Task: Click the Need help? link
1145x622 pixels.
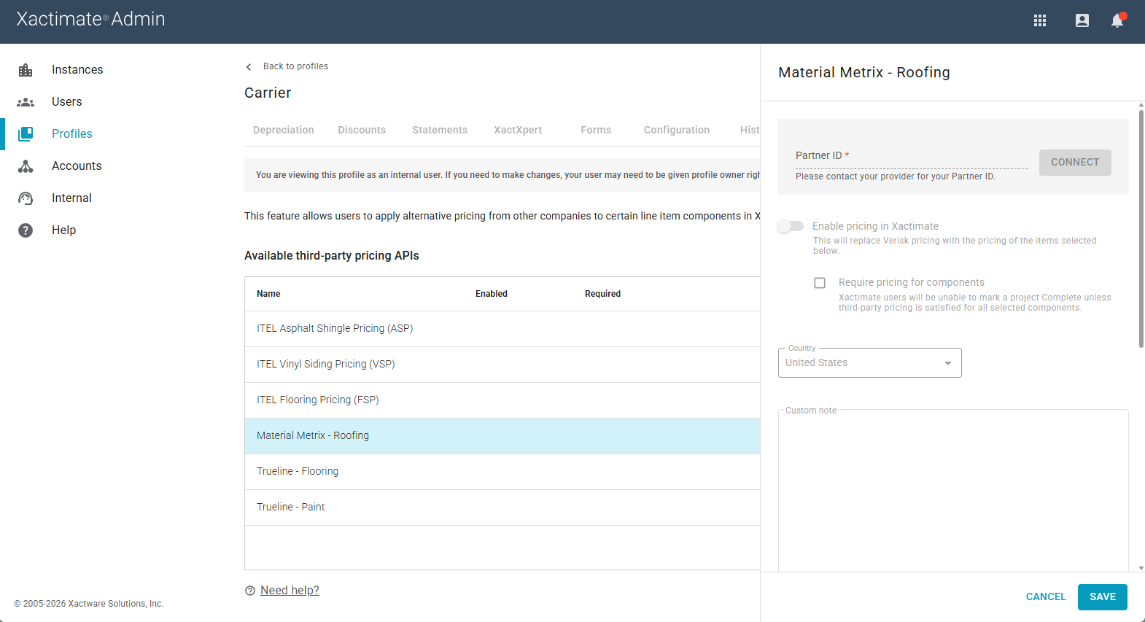Action: pos(290,591)
